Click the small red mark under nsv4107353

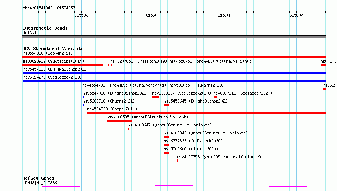tap(178, 161)
